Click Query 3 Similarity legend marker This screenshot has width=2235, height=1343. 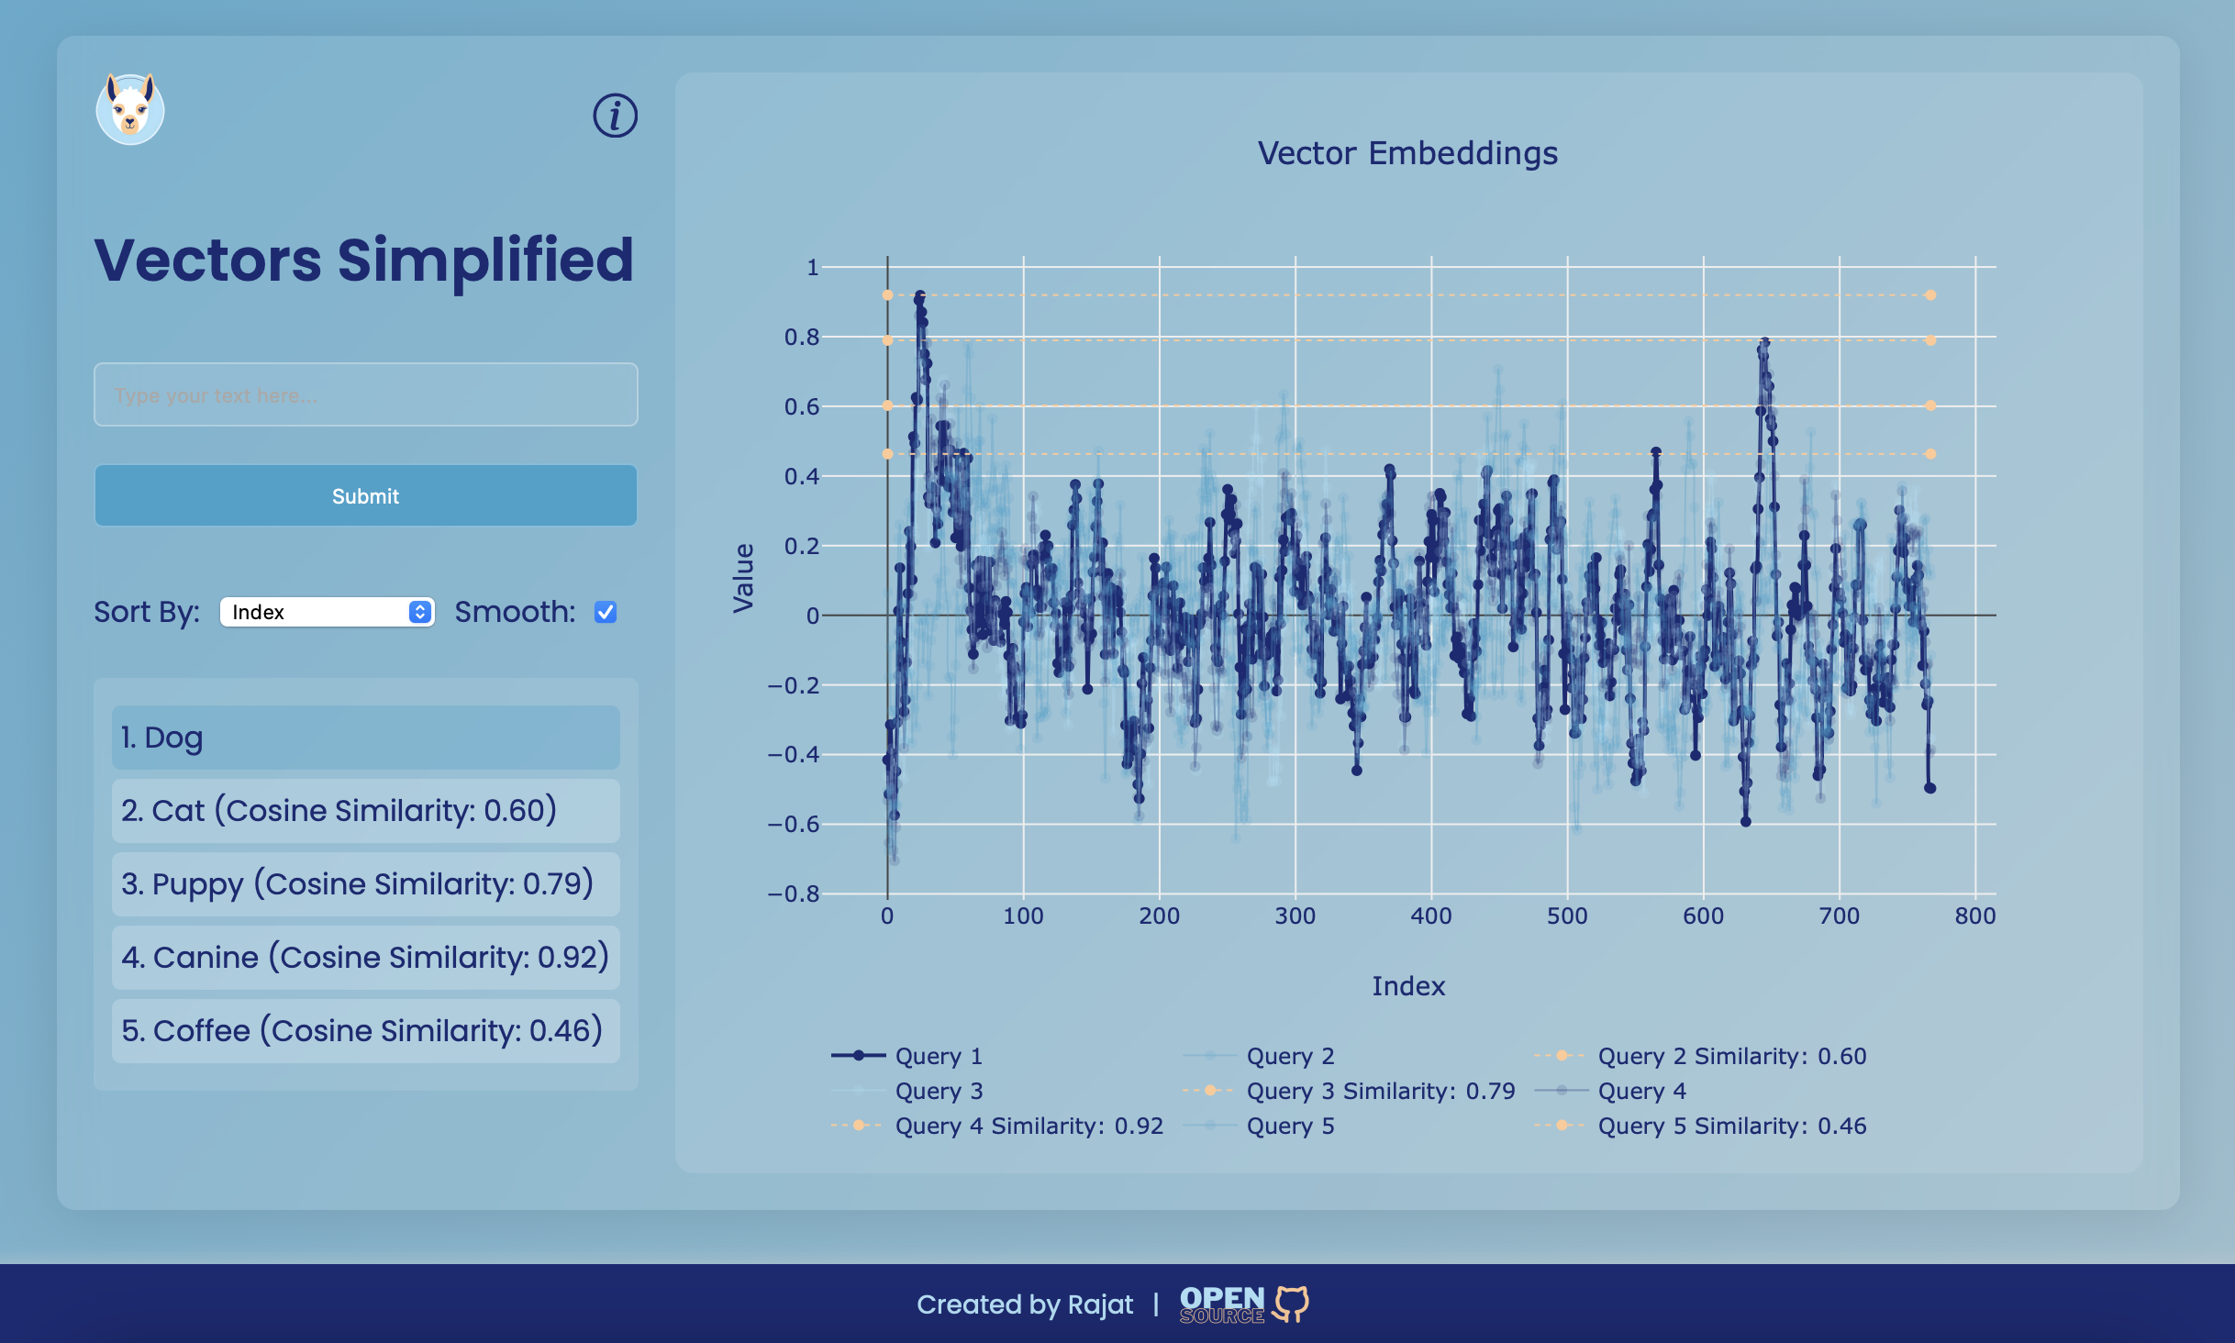(1209, 1091)
